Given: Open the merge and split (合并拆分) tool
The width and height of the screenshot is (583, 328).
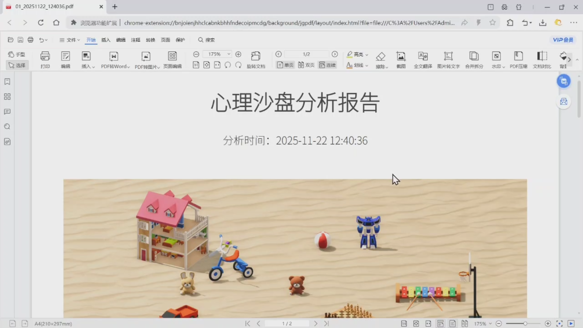Looking at the screenshot, I should coord(474,56).
